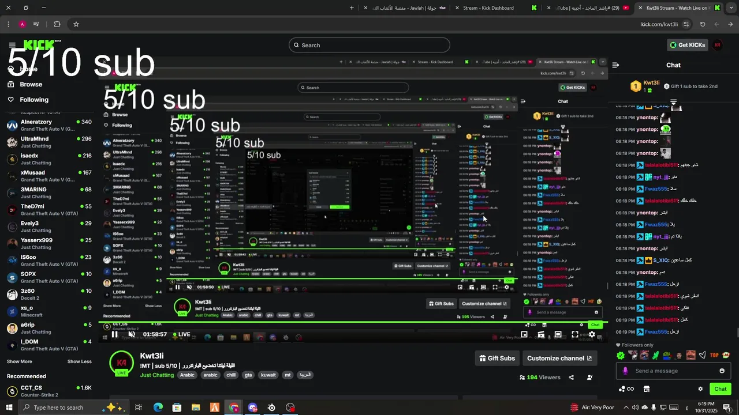The width and height of the screenshot is (739, 415).
Task: Open Just Chatting category link
Action: (x=156, y=375)
